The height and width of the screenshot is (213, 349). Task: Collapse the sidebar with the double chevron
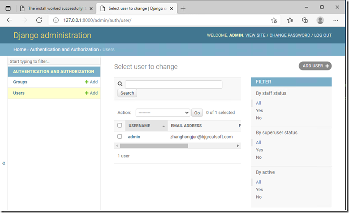pyautogui.click(x=4, y=163)
